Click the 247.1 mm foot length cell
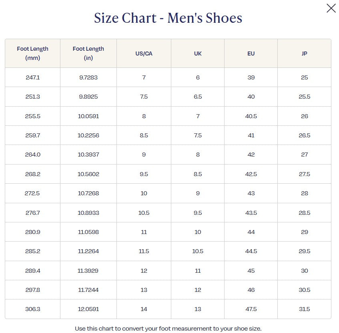The width and height of the screenshot is (339, 333). [x=32, y=77]
